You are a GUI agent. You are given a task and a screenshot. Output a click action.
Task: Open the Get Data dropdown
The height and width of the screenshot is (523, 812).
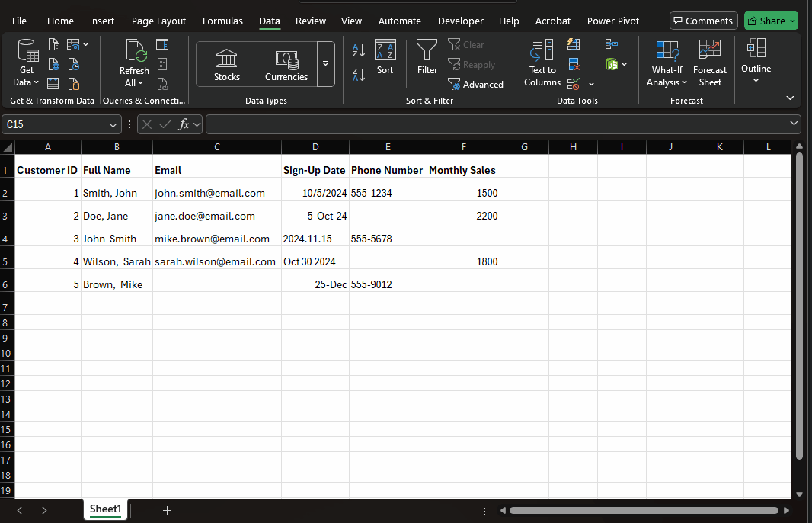click(x=27, y=63)
